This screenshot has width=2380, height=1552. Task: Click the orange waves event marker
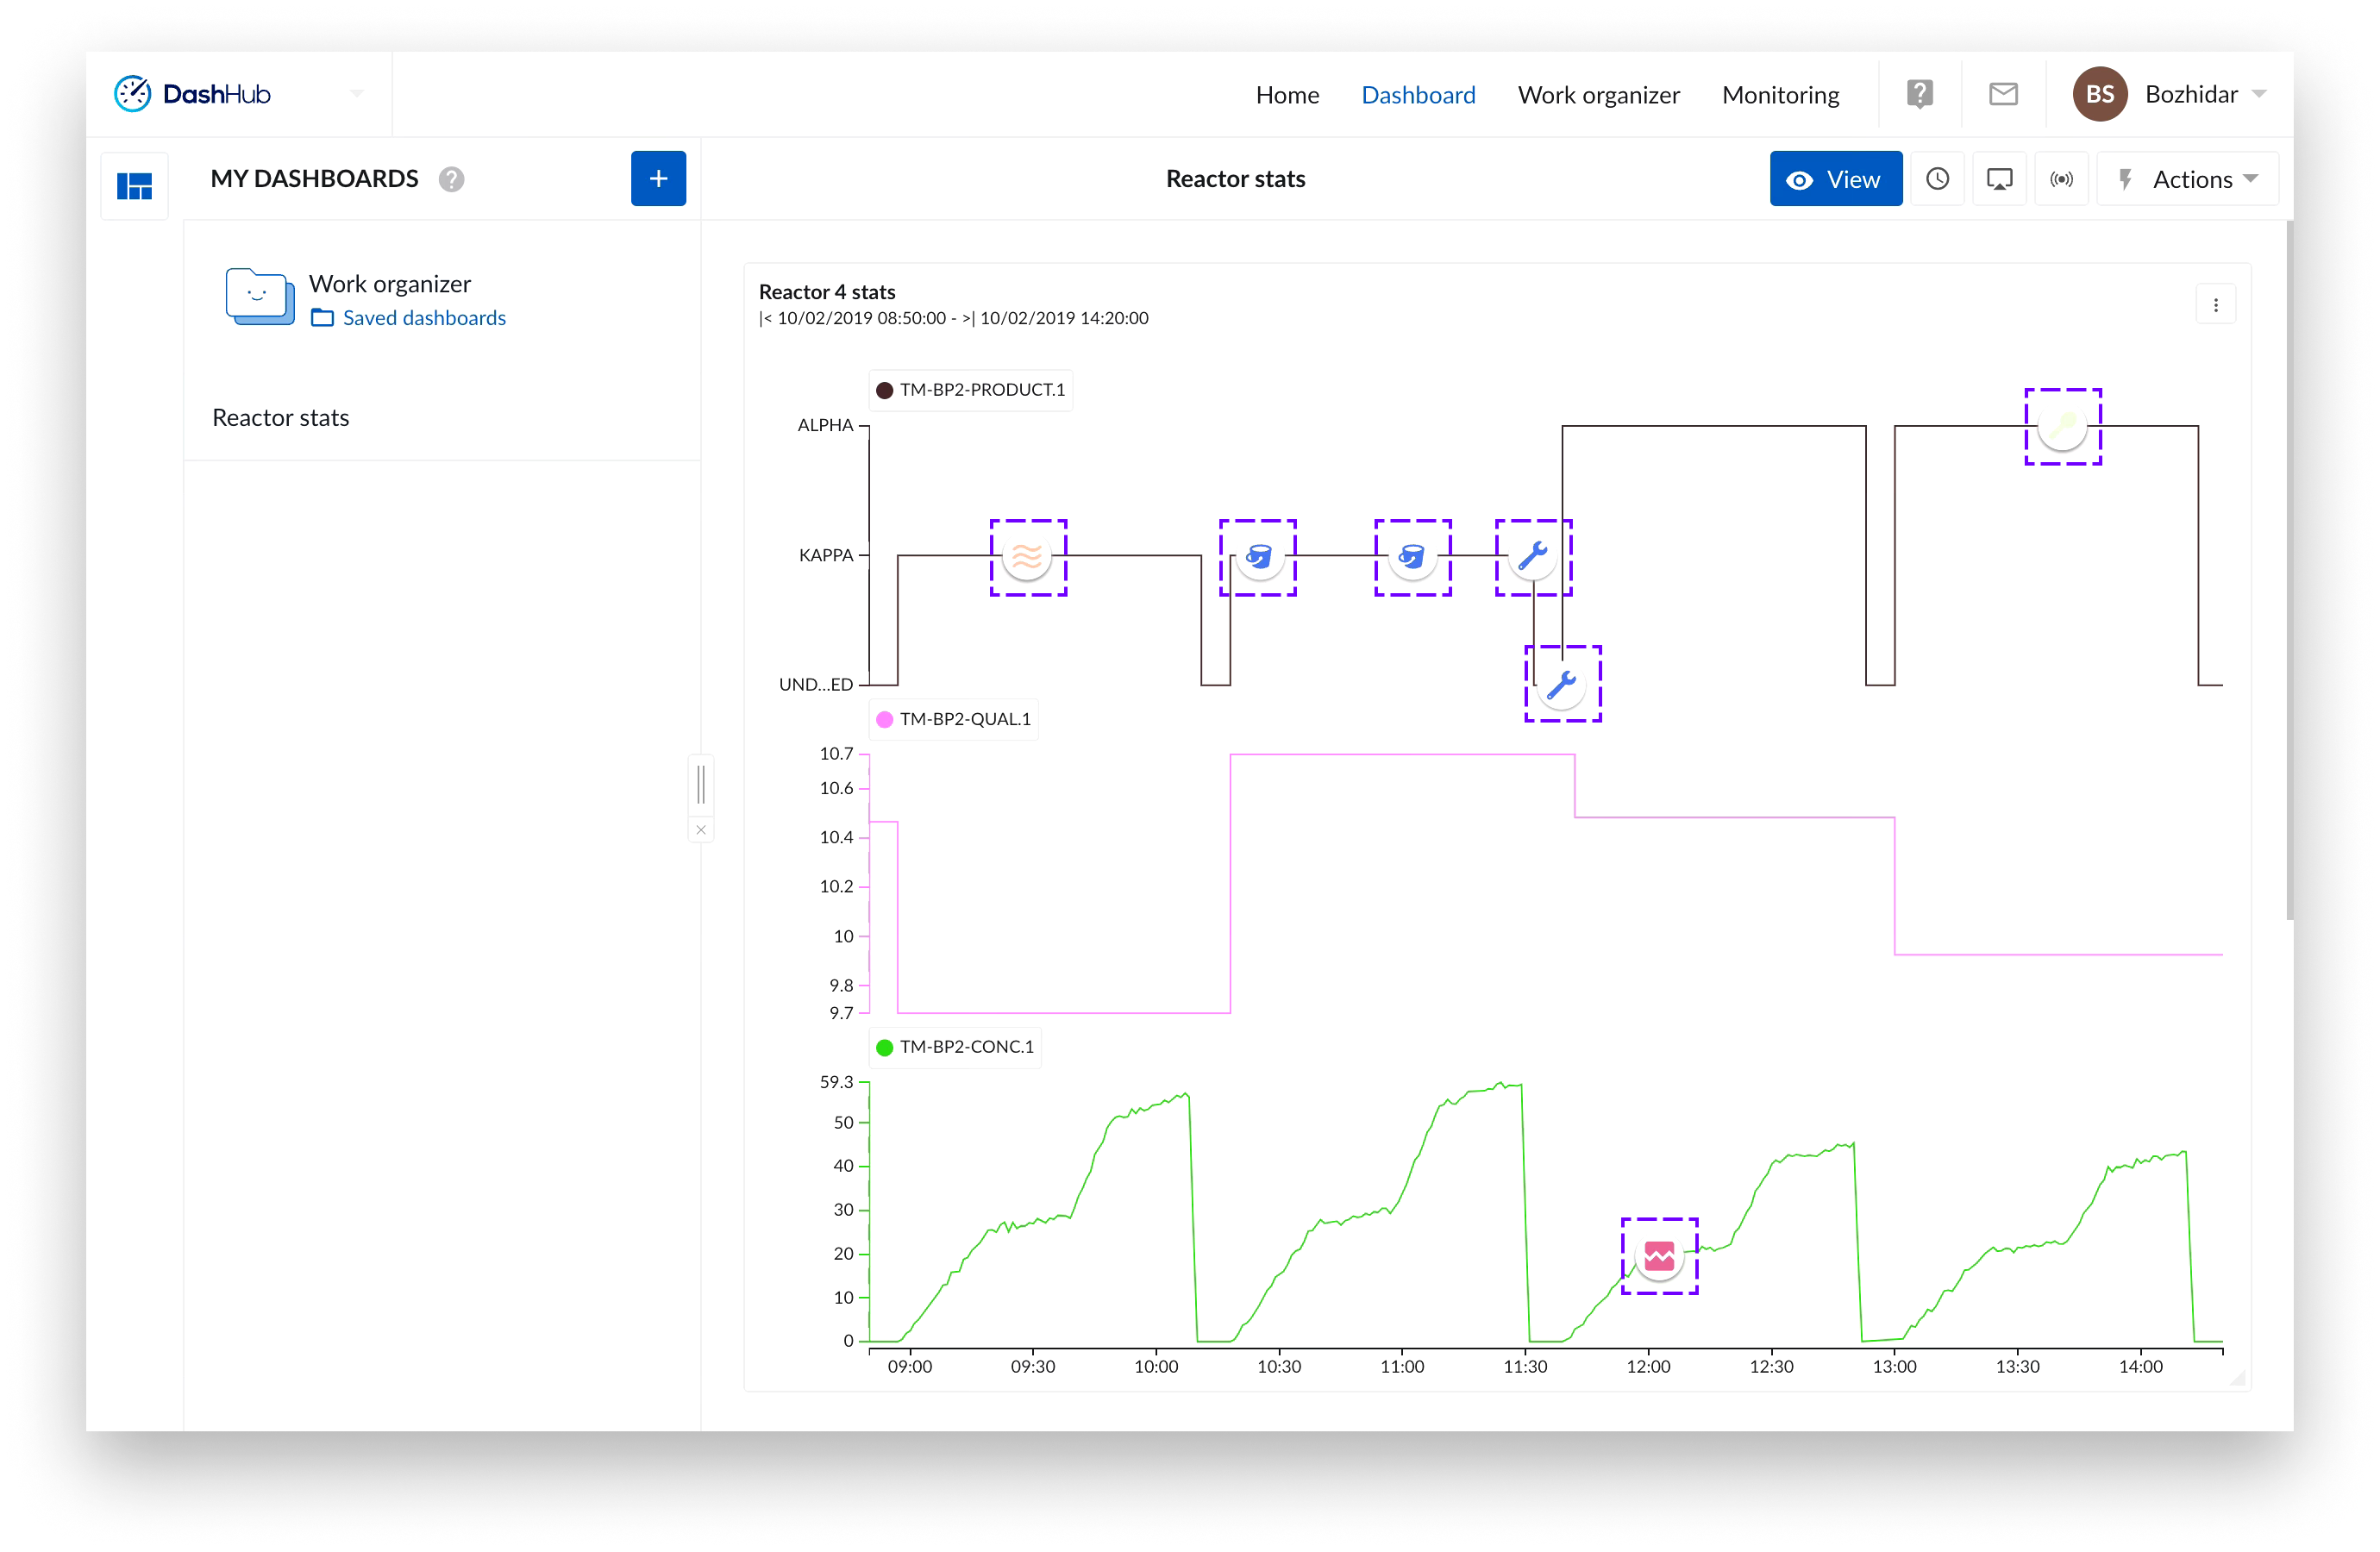click(1027, 557)
